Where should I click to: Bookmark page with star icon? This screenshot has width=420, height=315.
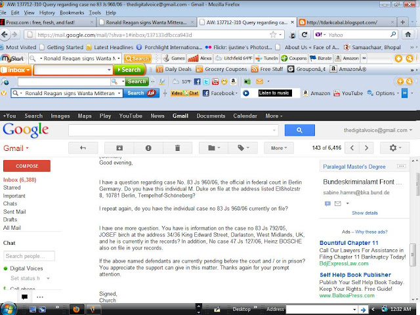click(x=273, y=35)
